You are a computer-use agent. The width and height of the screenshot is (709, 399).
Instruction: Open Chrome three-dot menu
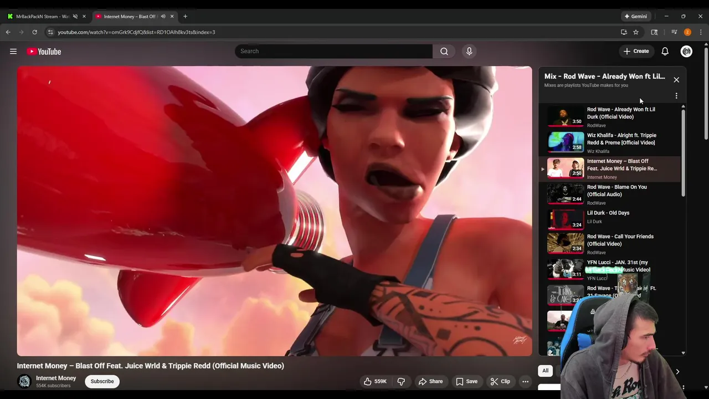(x=701, y=32)
